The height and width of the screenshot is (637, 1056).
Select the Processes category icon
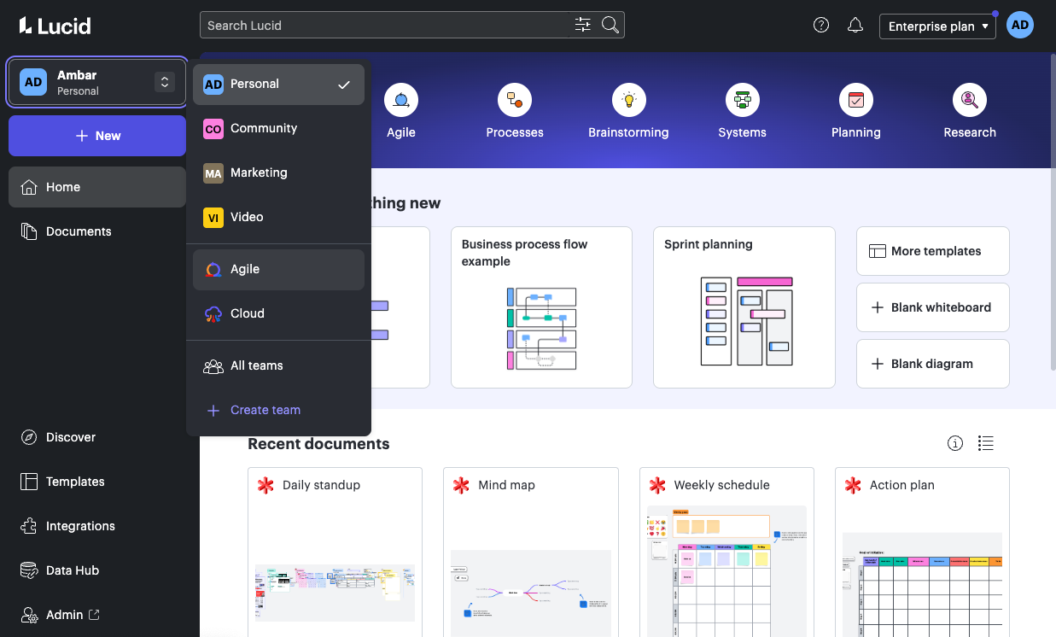[515, 101]
